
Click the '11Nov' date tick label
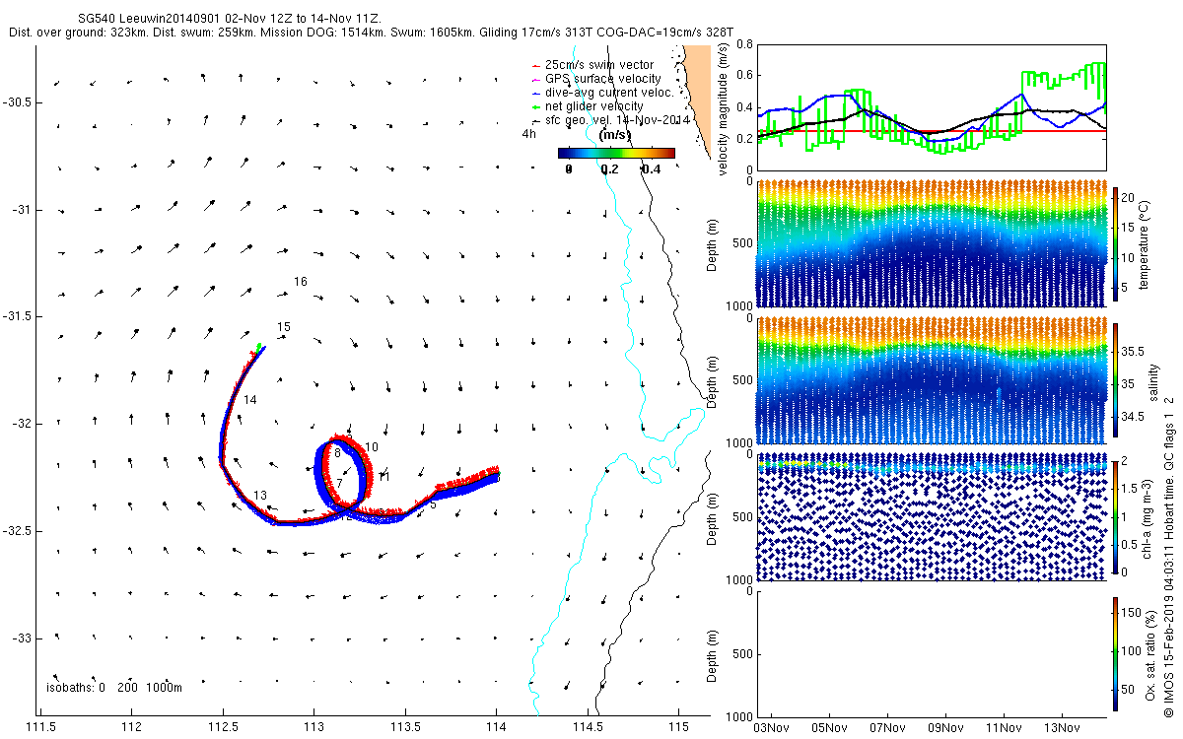(x=1004, y=728)
